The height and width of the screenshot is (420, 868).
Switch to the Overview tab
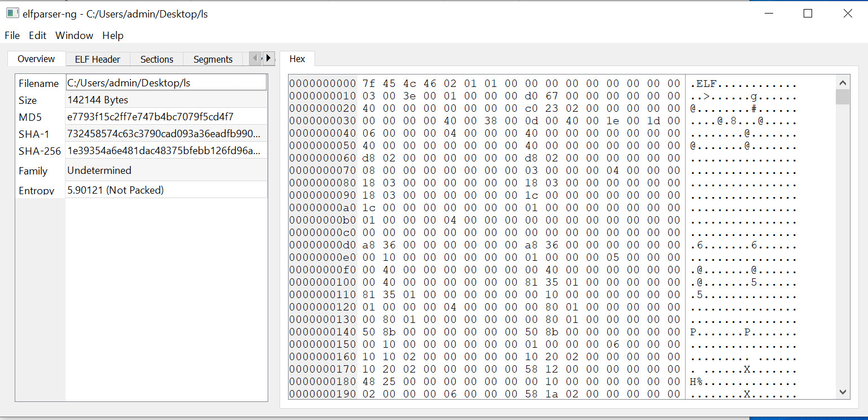[x=36, y=59]
